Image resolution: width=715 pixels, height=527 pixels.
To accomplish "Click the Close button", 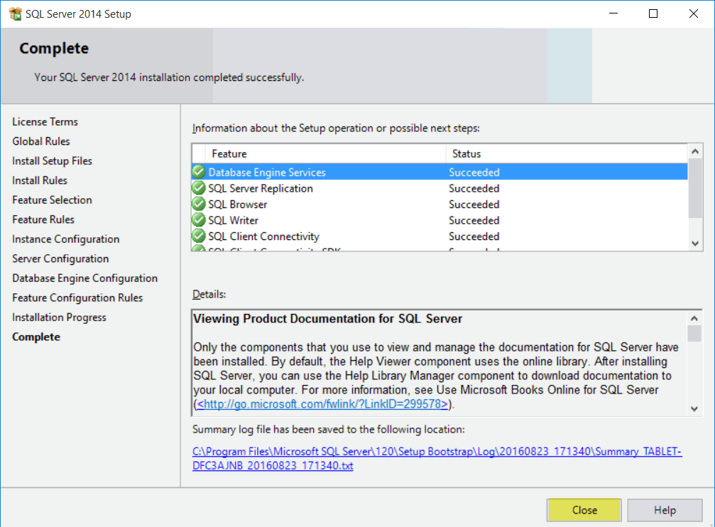I will tap(584, 510).
